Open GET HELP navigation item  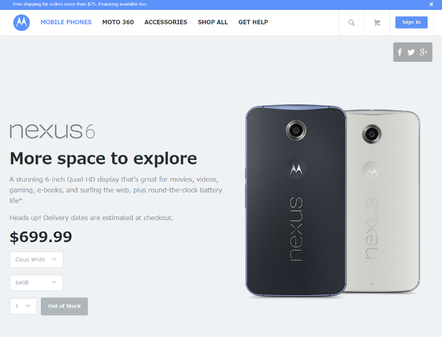click(x=253, y=22)
